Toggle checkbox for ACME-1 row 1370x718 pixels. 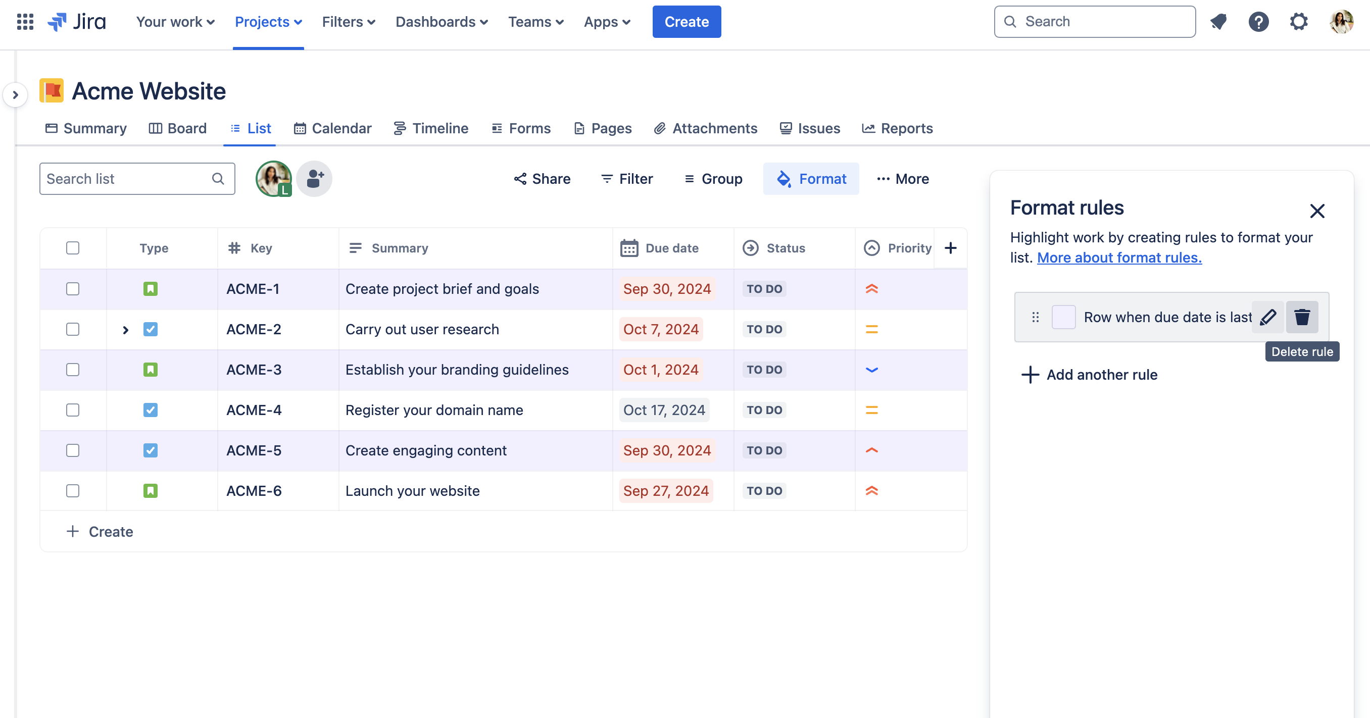(x=72, y=289)
